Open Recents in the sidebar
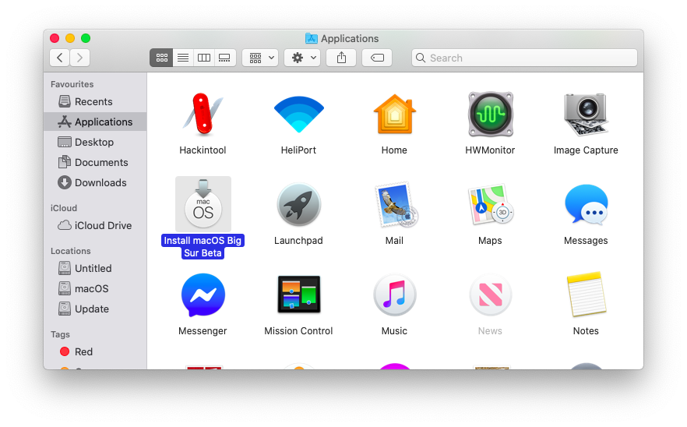 click(x=95, y=102)
